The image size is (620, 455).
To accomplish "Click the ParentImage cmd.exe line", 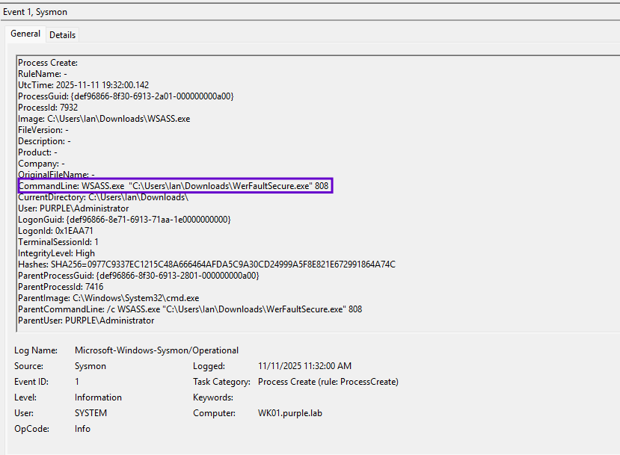I will click(108, 298).
